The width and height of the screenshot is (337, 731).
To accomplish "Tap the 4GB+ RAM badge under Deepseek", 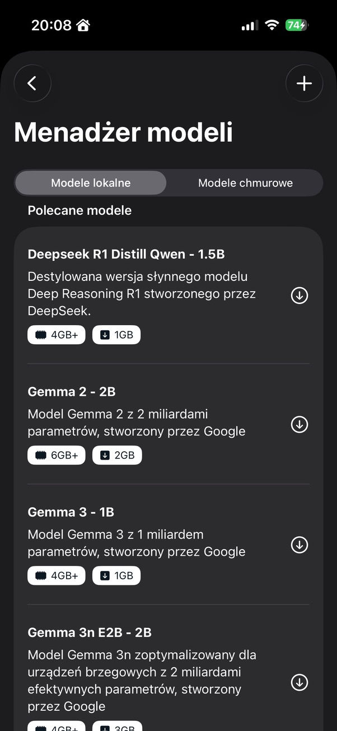I will point(57,335).
